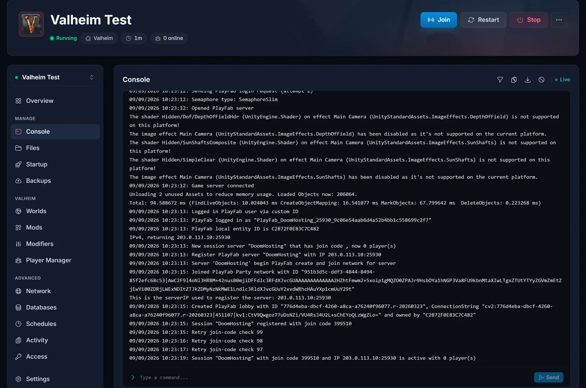Click the Modifiers sliders icon

[18, 244]
